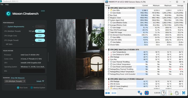This screenshot has height=98, width=188.
Task: Click the red flame chip icon
Action: pos(147,93)
